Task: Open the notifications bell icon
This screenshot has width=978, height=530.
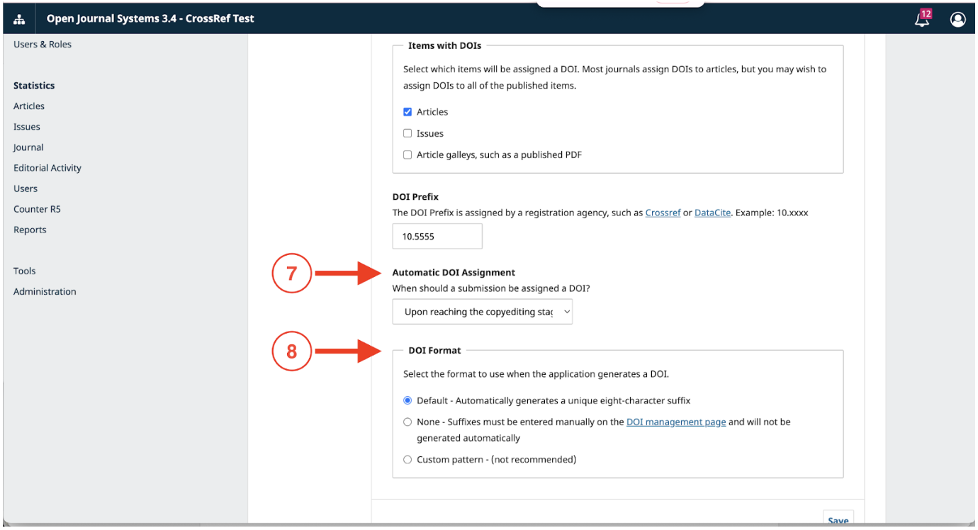Action: pos(922,19)
